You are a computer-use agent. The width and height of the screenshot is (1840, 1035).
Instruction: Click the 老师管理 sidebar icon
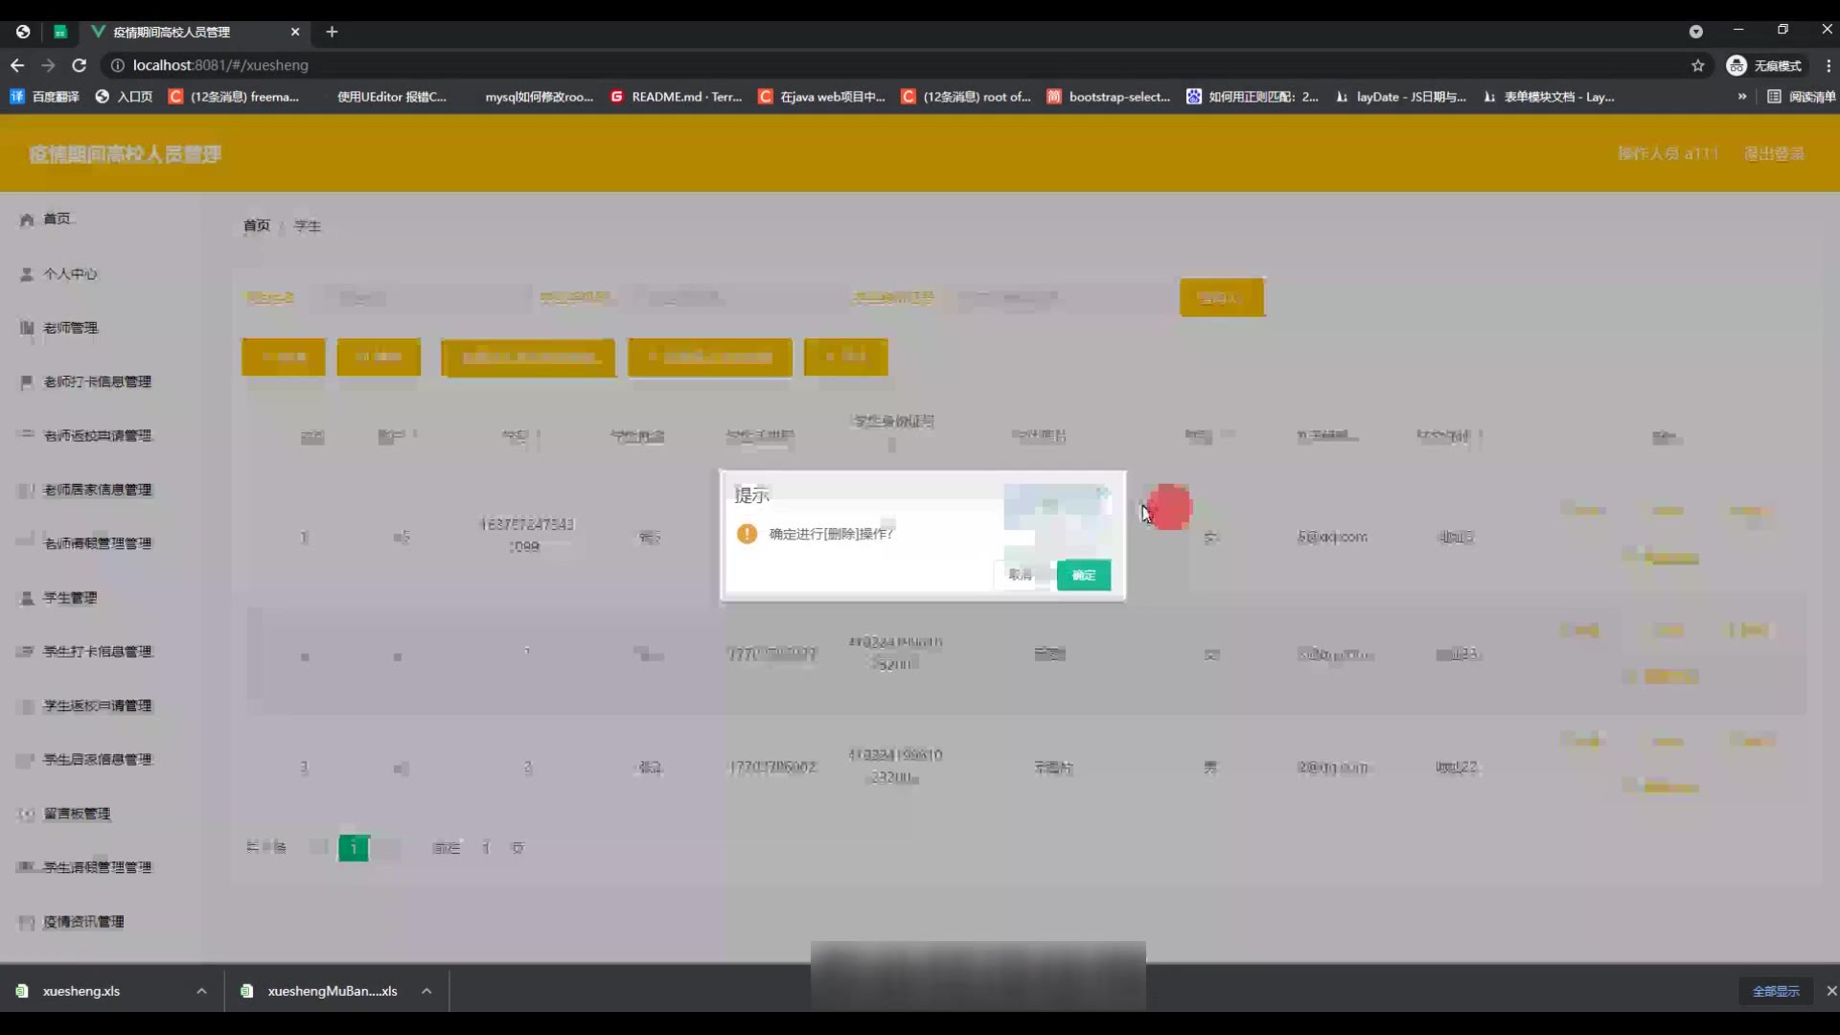coord(27,328)
